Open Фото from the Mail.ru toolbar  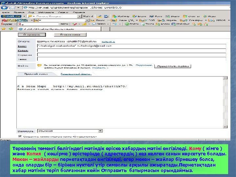156,16
